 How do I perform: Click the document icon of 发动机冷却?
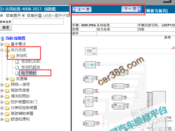(17, 62)
